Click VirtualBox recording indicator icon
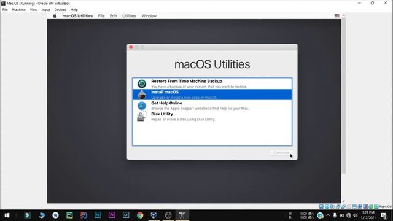The image size is (393, 221). tap(360, 207)
